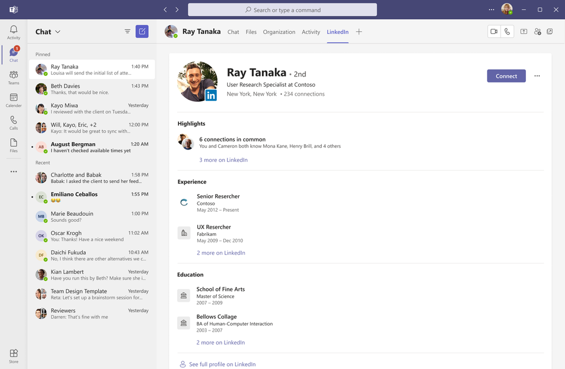565x369 pixels.
Task: Open chat with Kayo Miwa
Action: [x=92, y=108]
